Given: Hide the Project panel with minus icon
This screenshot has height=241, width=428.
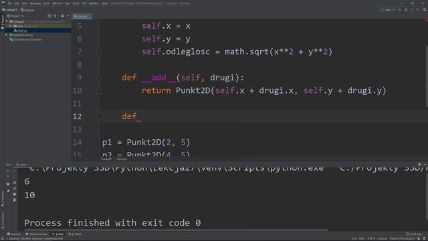Looking at the screenshot, I should coord(68,16).
